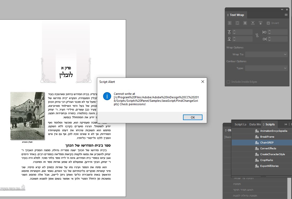Screen dimensions: 292x199
Task: Check the Include Inside Edges option
Action: tap(228, 82)
